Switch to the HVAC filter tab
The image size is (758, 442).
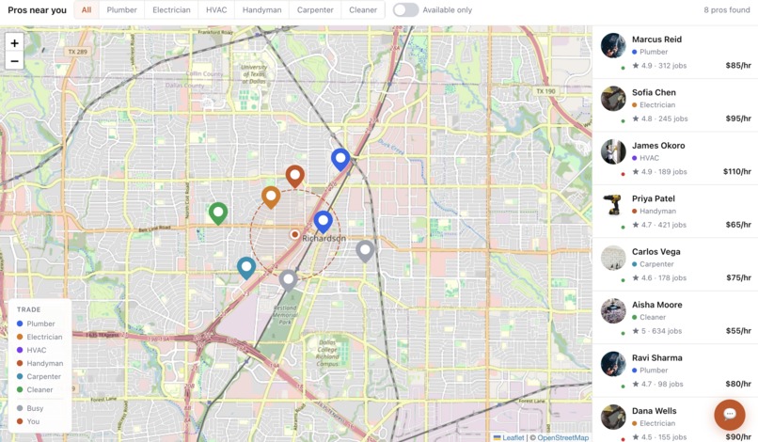pos(216,9)
